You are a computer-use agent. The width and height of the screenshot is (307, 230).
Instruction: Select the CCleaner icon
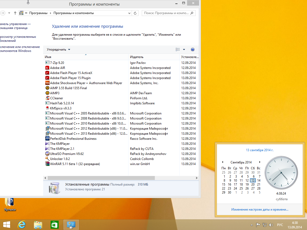[x=47, y=98]
